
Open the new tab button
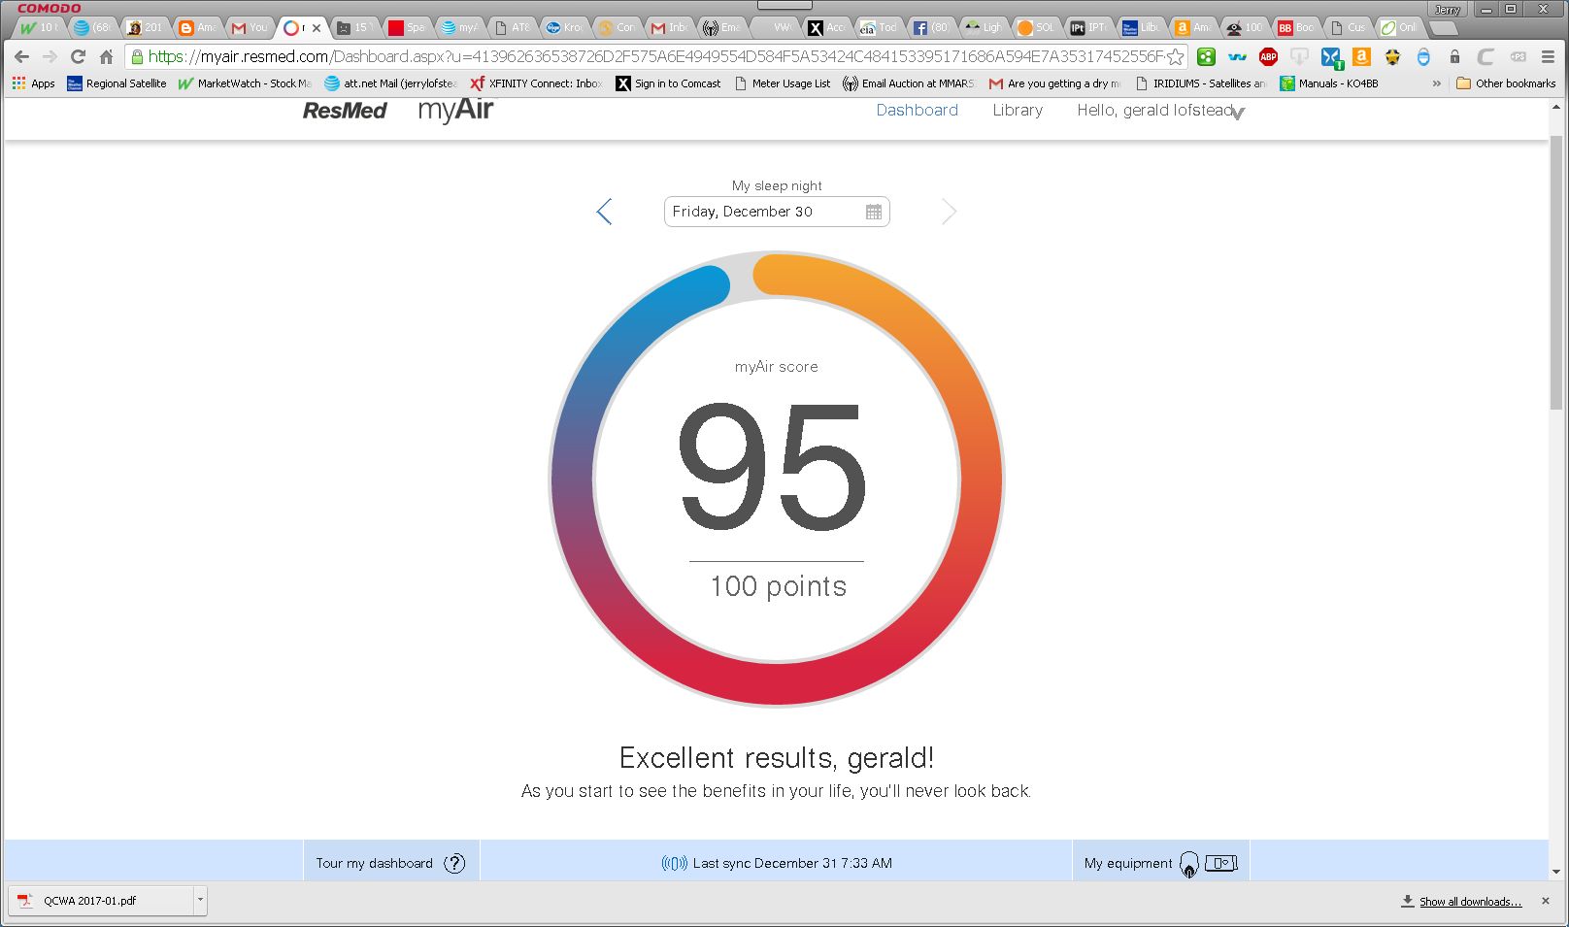(x=1444, y=28)
